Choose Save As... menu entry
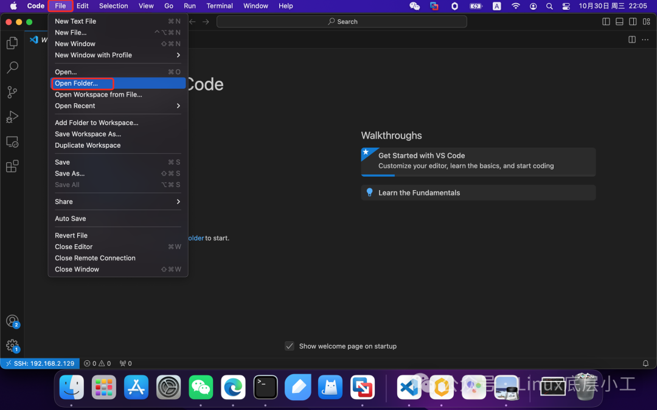657x410 pixels. pos(118,173)
